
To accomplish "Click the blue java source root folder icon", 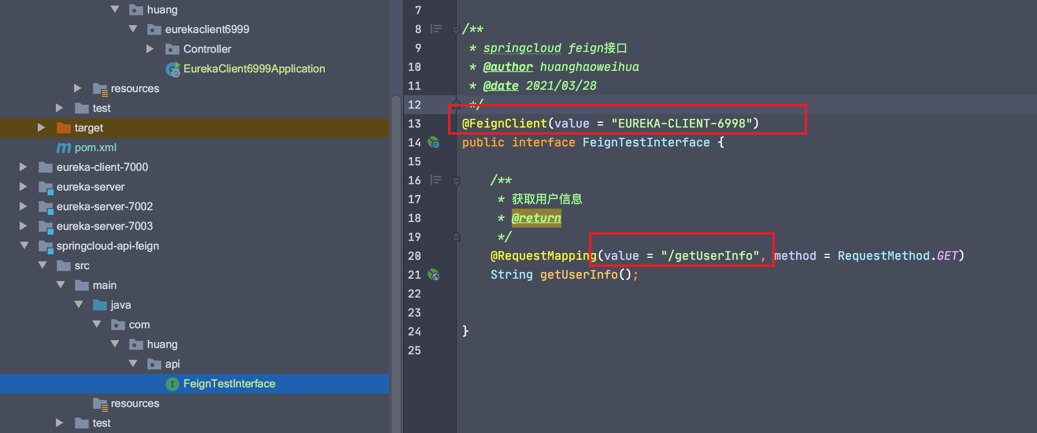I will point(100,305).
